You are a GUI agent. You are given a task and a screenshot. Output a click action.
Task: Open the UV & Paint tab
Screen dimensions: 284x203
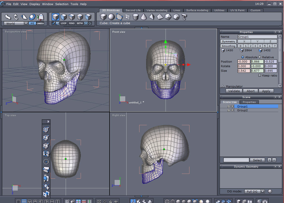pos(237,10)
